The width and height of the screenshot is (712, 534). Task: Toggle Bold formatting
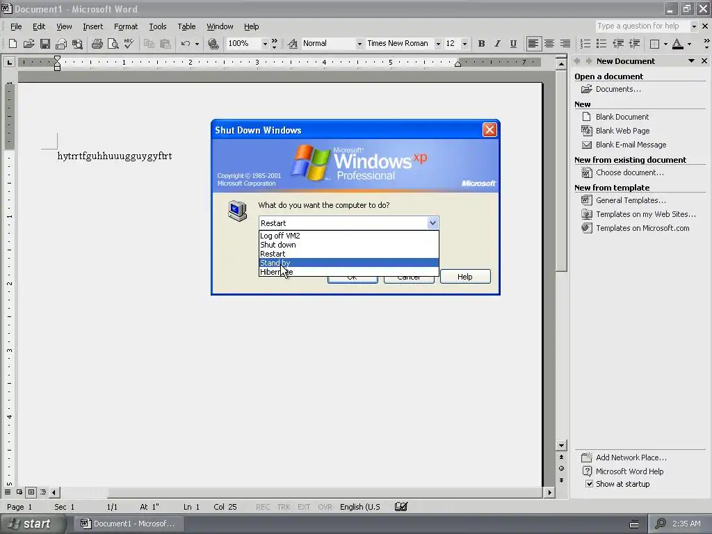click(481, 44)
